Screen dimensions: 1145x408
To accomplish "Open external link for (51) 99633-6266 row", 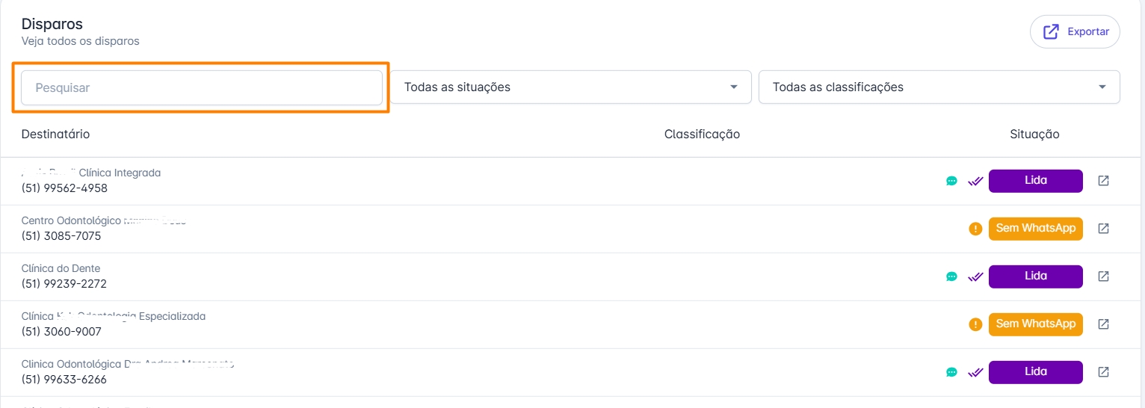I will [x=1103, y=372].
